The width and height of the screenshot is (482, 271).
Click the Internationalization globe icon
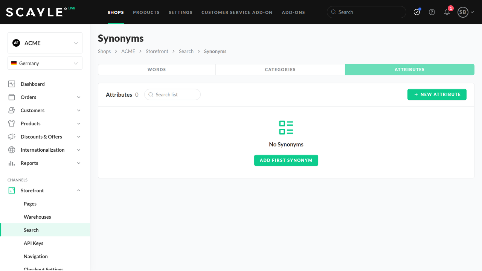pyautogui.click(x=12, y=150)
